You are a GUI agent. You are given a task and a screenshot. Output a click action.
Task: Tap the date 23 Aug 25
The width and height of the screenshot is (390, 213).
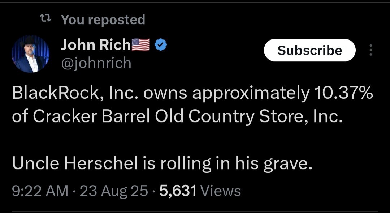point(114,191)
